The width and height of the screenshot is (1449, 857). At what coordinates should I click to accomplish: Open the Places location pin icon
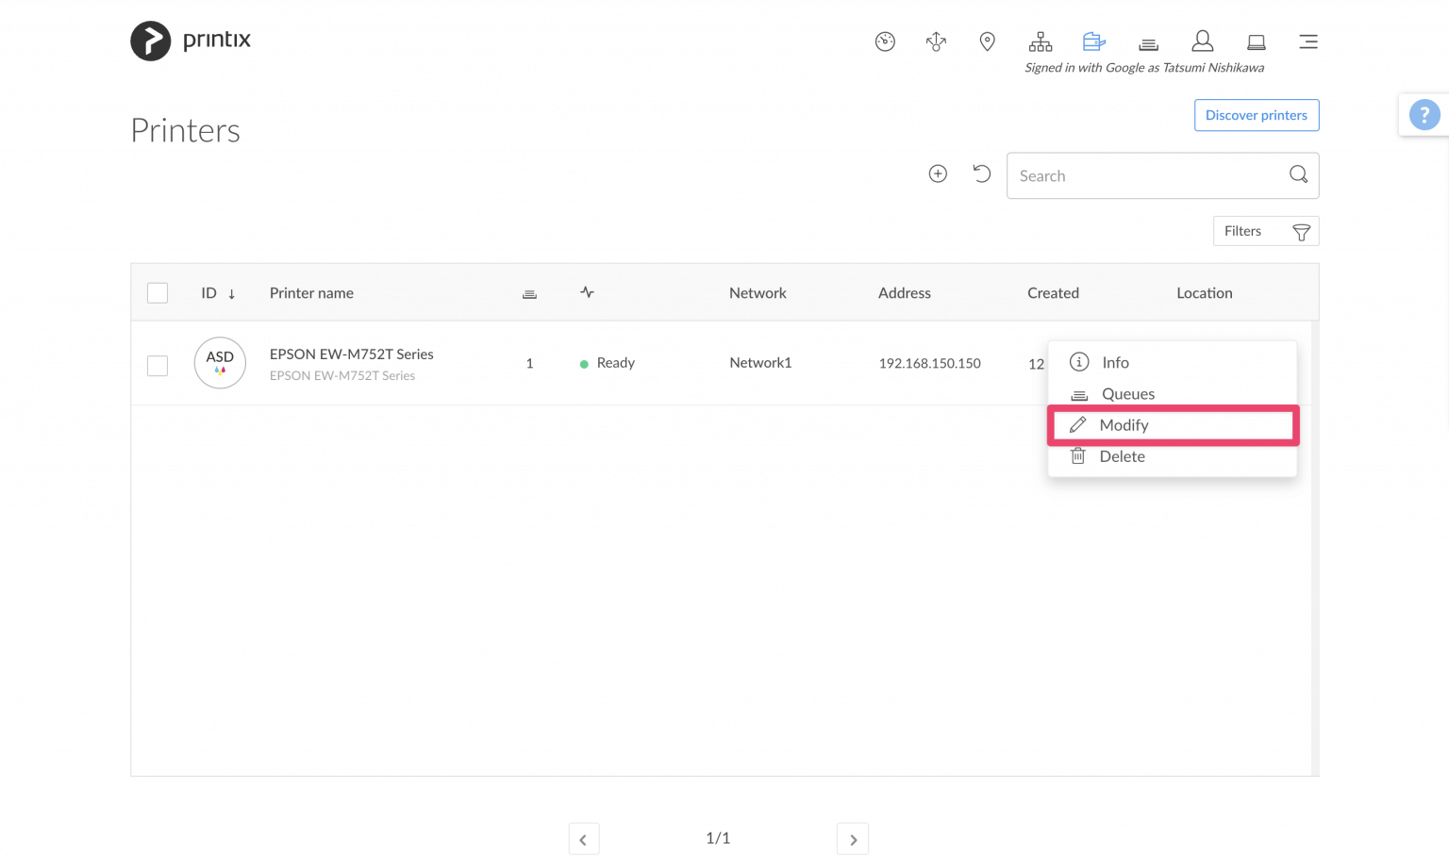pyautogui.click(x=987, y=41)
